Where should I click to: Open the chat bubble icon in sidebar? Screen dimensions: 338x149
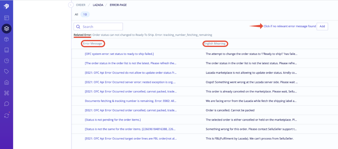[6, 104]
